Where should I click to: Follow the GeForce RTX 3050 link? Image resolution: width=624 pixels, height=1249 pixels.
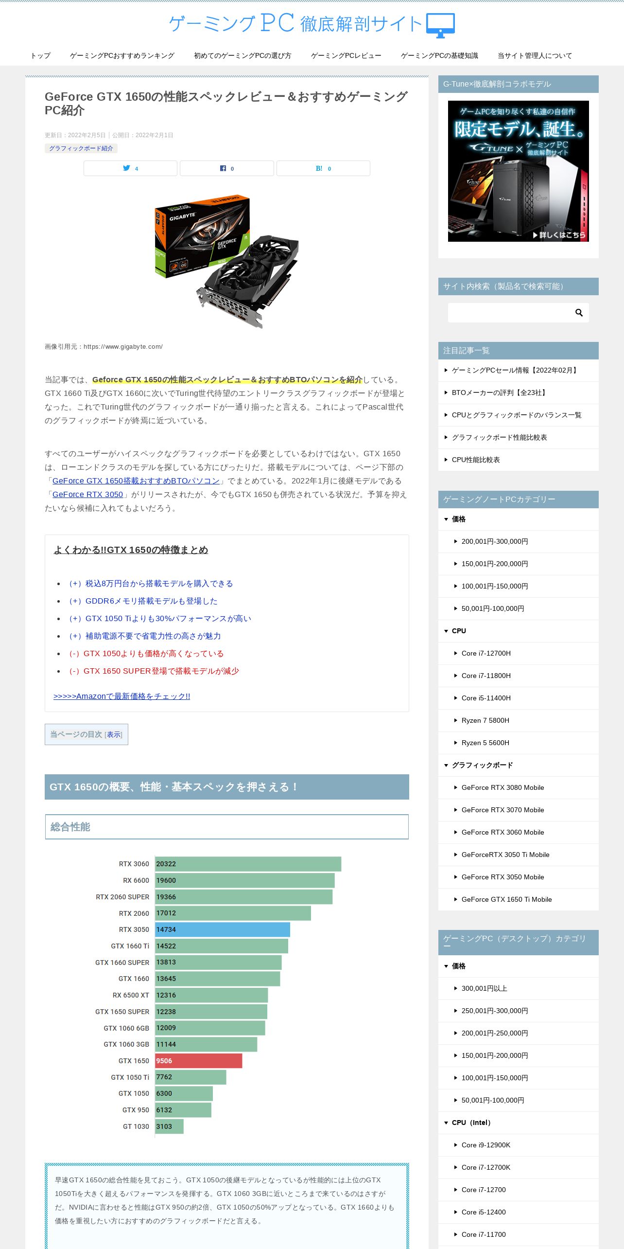(x=87, y=495)
